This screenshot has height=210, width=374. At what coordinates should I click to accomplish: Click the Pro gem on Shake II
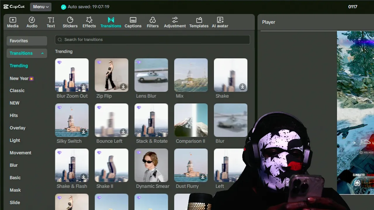(x=99, y=153)
